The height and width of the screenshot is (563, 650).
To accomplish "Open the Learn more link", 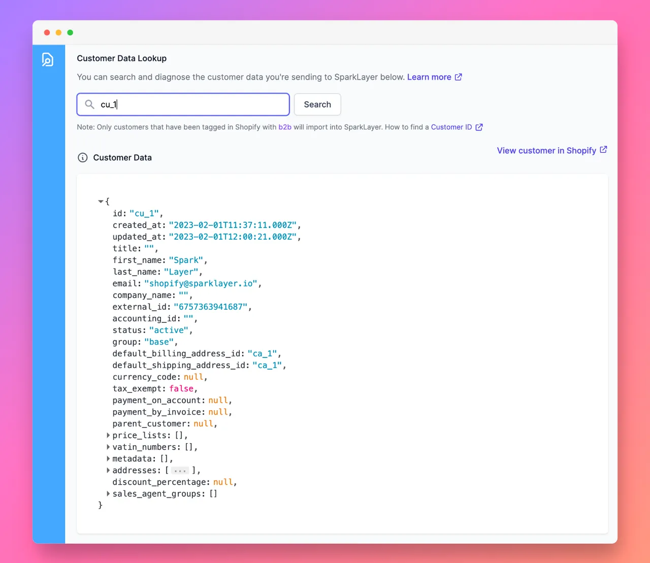I will pos(429,77).
